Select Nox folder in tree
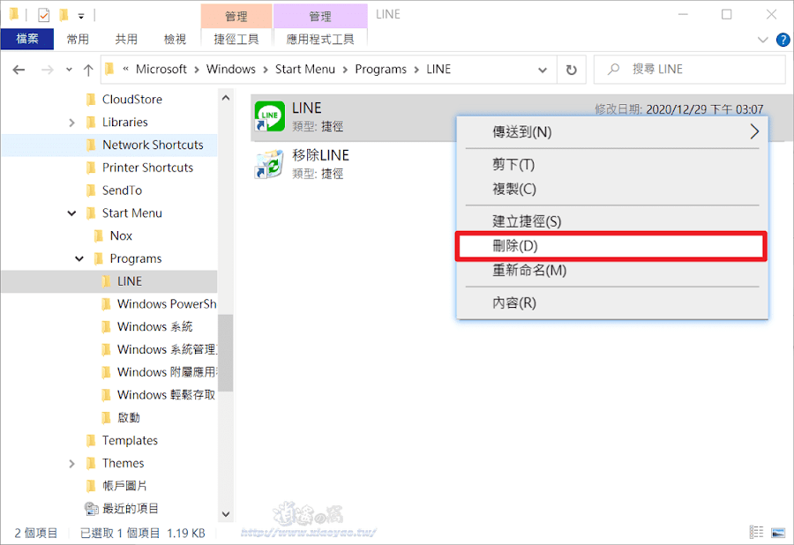794x545 pixels. [121, 235]
